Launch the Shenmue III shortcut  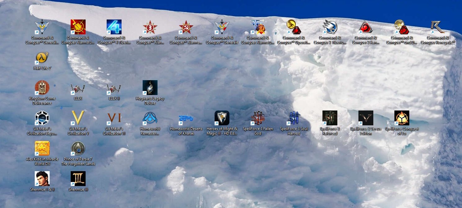tap(78, 179)
